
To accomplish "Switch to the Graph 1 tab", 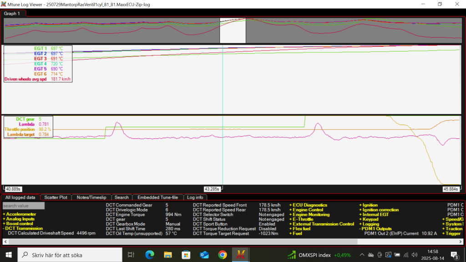I will pos(12,13).
